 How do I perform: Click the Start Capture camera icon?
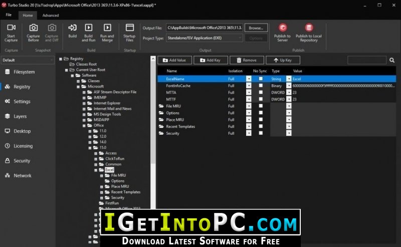11,28
